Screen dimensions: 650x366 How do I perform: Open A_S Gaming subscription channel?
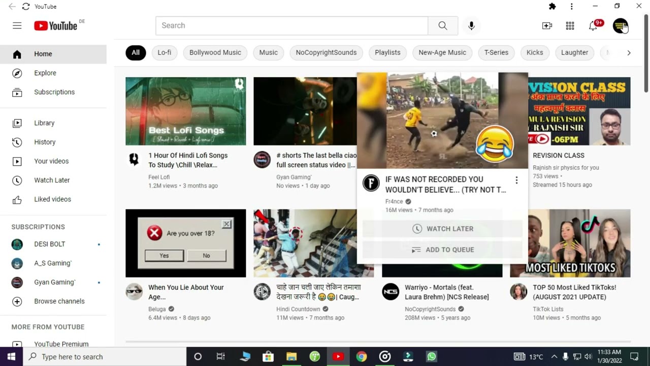[53, 263]
